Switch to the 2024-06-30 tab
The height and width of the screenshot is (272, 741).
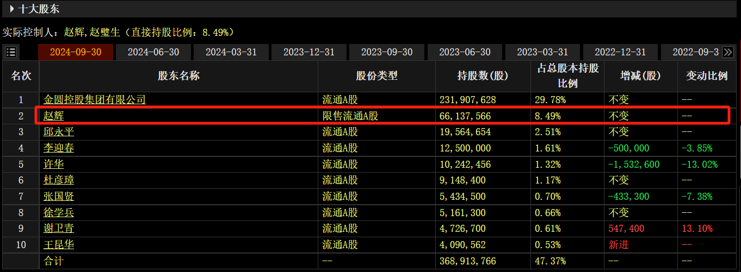(153, 52)
